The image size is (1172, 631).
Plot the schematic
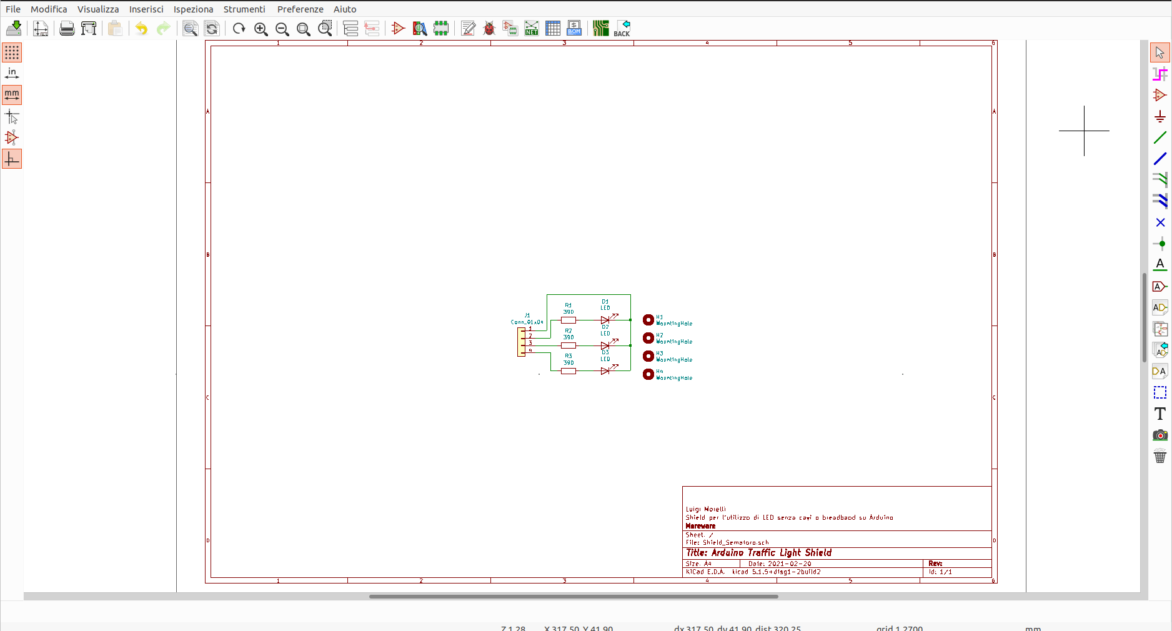(x=89, y=28)
